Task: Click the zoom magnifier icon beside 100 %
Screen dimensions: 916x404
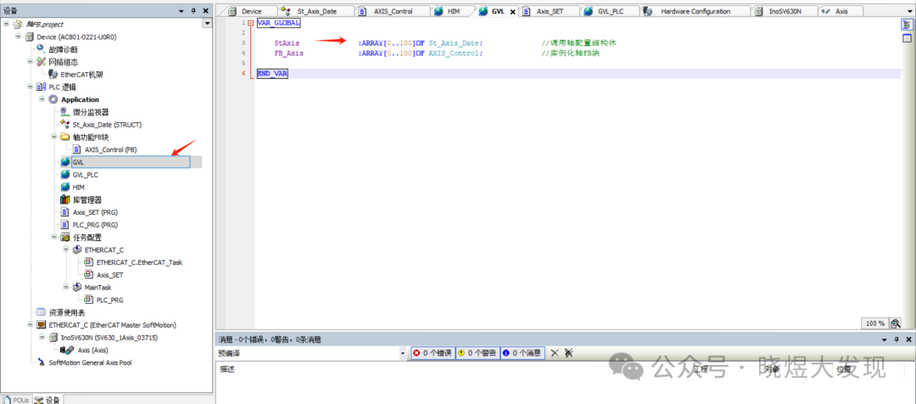Action: tap(896, 323)
